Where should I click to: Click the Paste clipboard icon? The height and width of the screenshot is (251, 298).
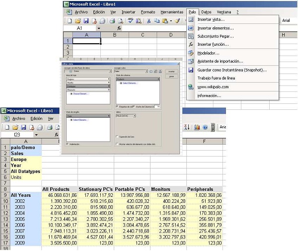click(x=165, y=21)
